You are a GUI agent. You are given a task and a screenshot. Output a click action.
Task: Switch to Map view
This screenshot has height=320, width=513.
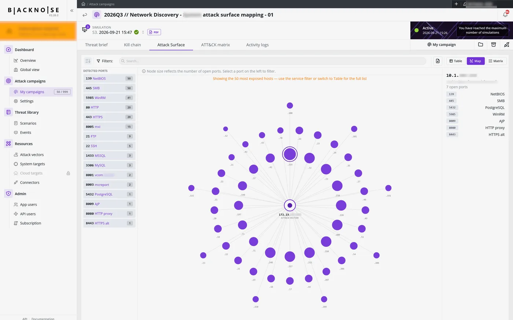[476, 61]
